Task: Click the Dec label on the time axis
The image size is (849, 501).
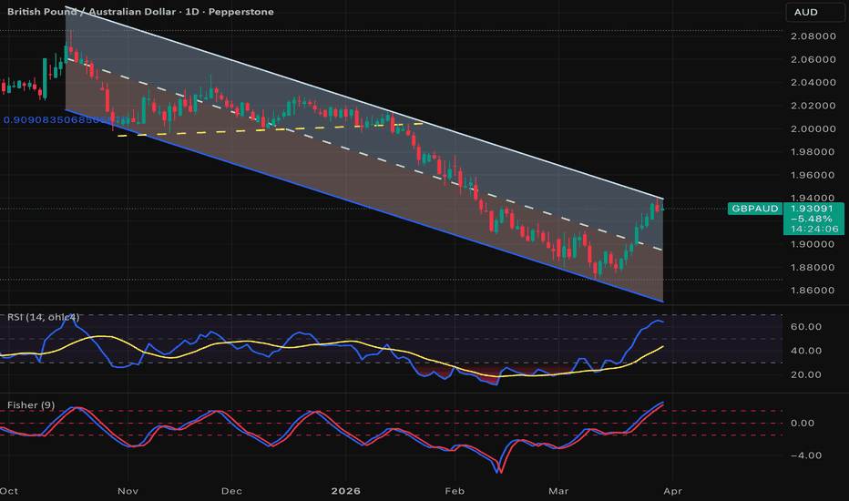Action: (x=231, y=491)
